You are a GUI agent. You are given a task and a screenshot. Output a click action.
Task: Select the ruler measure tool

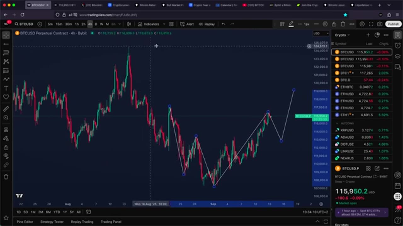6,109
